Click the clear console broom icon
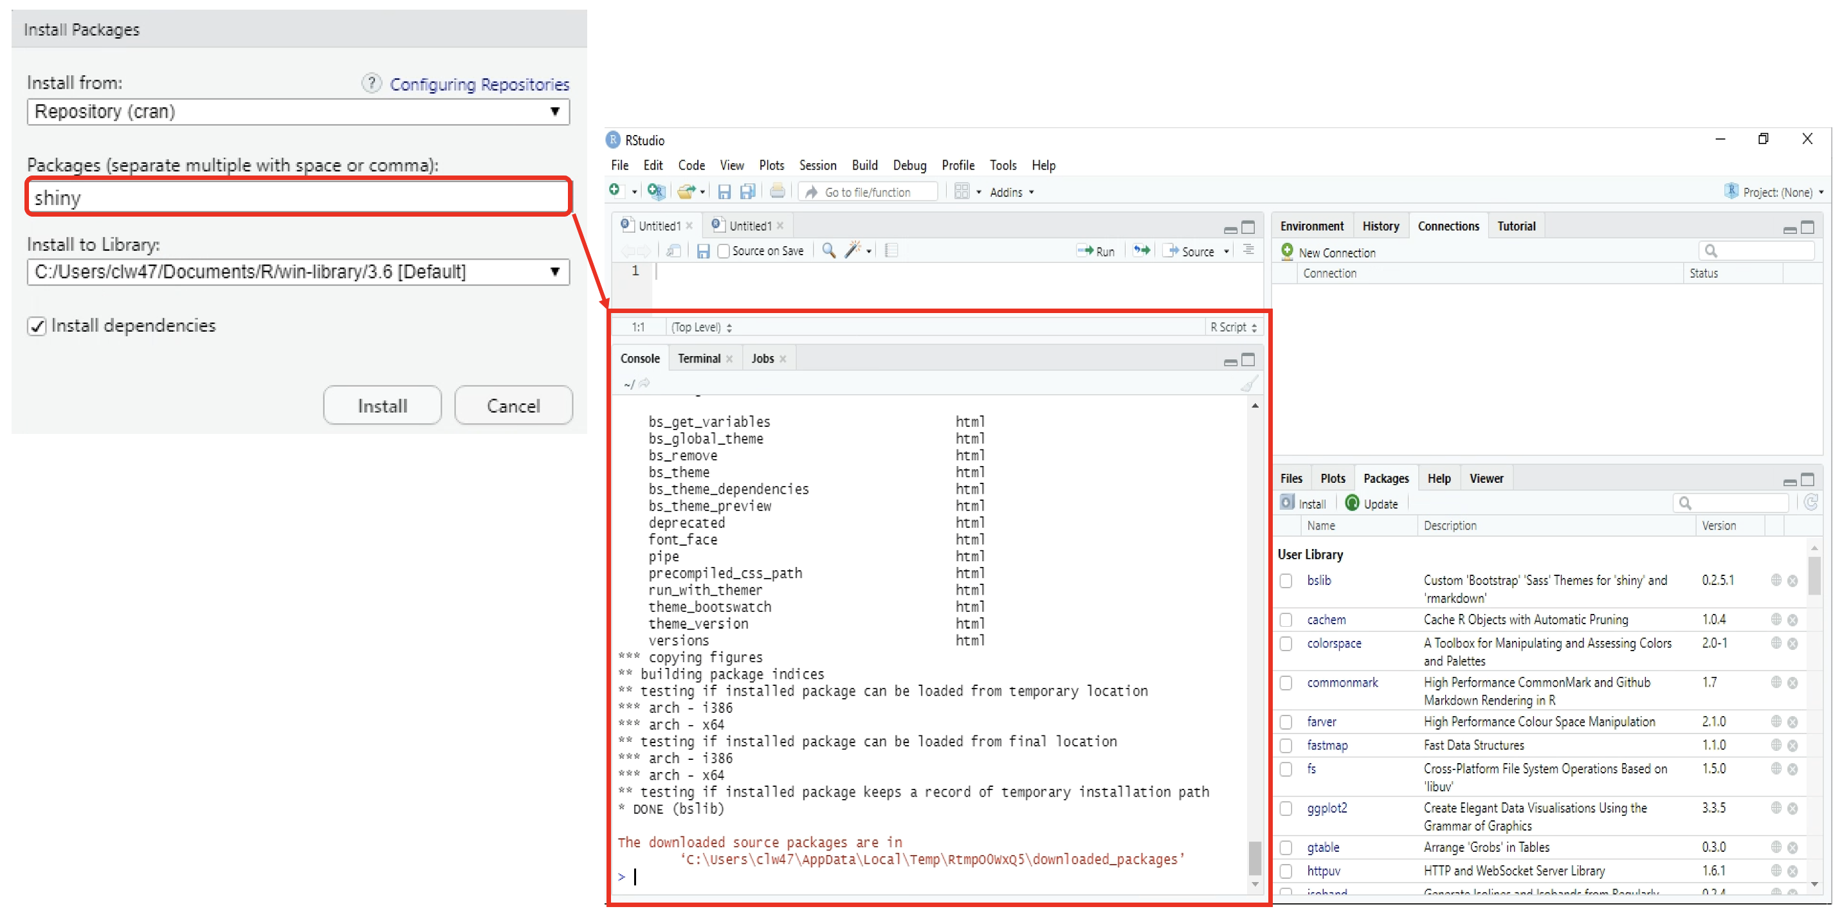This screenshot has height=918, width=1842. 1248,384
